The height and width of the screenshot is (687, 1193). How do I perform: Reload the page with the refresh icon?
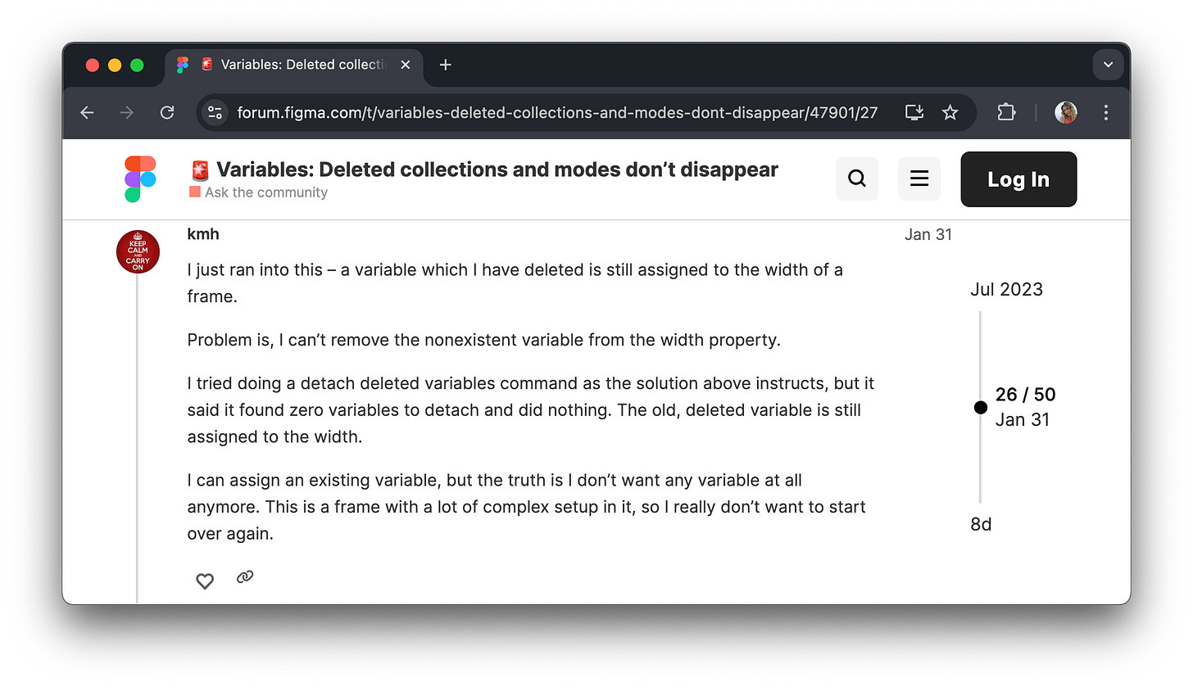(x=167, y=112)
